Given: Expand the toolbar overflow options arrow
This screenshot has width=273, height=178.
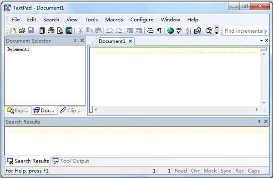Looking at the screenshot, I should click(217, 31).
